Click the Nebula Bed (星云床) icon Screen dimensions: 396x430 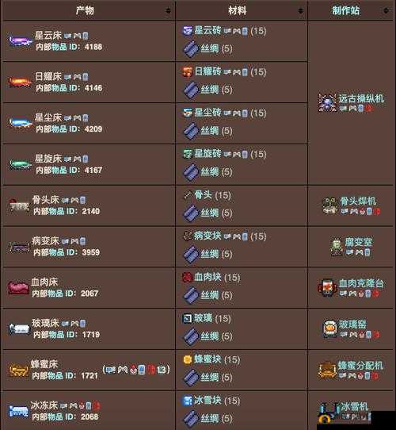click(x=20, y=41)
